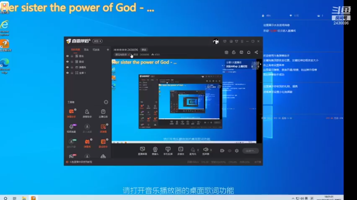This screenshot has width=357, height=200.
Task: Switch to the second scene tab
Action: coord(86,49)
